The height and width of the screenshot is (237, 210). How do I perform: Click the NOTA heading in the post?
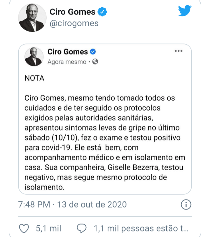click(x=34, y=78)
